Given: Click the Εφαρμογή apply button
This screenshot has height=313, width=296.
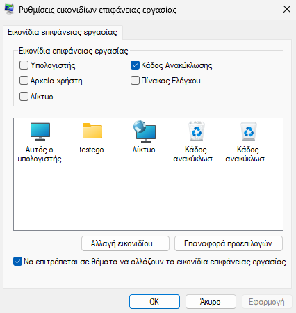Looking at the screenshot, I should click(267, 302).
